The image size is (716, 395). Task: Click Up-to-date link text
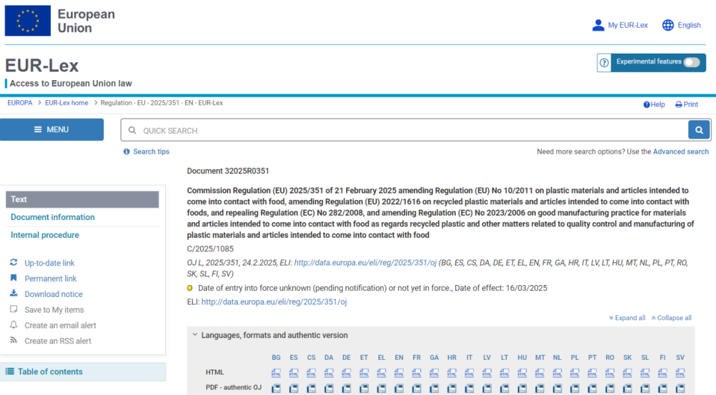[x=49, y=263]
